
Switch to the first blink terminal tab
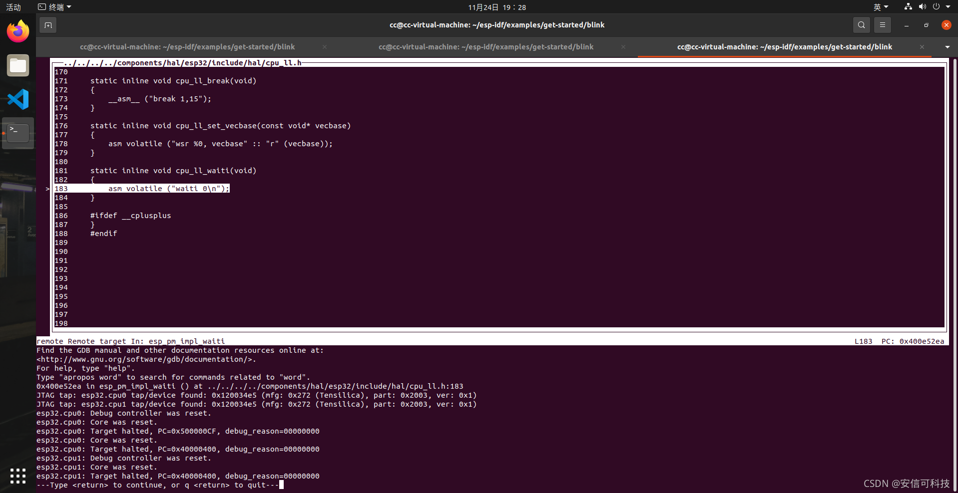pyautogui.click(x=187, y=47)
